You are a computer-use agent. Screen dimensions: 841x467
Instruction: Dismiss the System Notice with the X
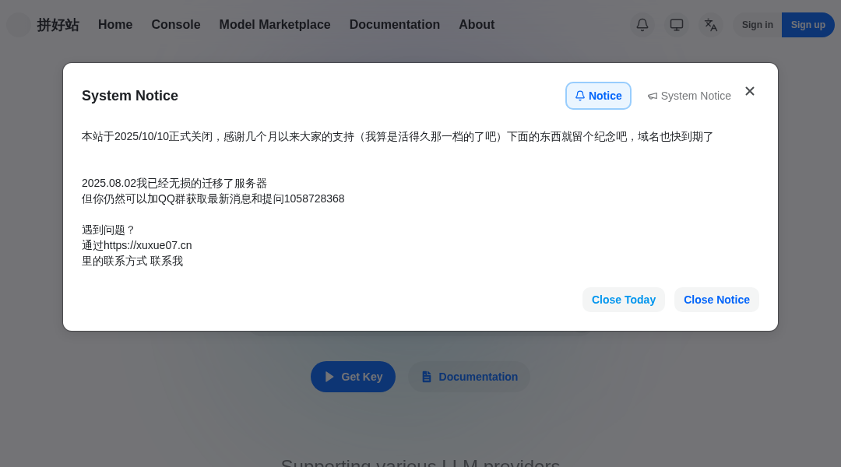coord(750,91)
